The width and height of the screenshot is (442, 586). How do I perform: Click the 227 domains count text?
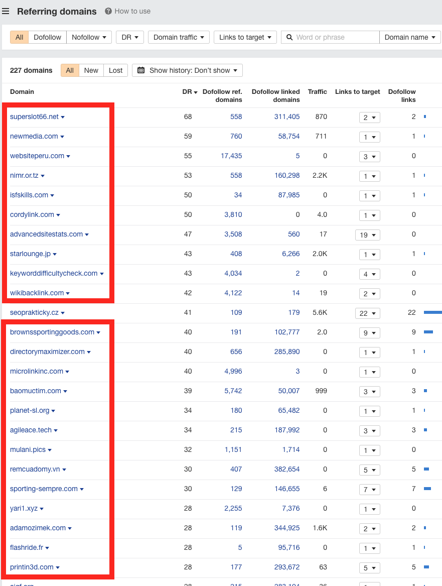click(31, 70)
